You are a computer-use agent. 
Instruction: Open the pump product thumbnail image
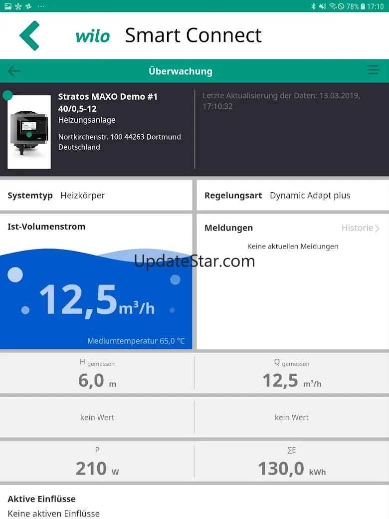[x=29, y=132]
